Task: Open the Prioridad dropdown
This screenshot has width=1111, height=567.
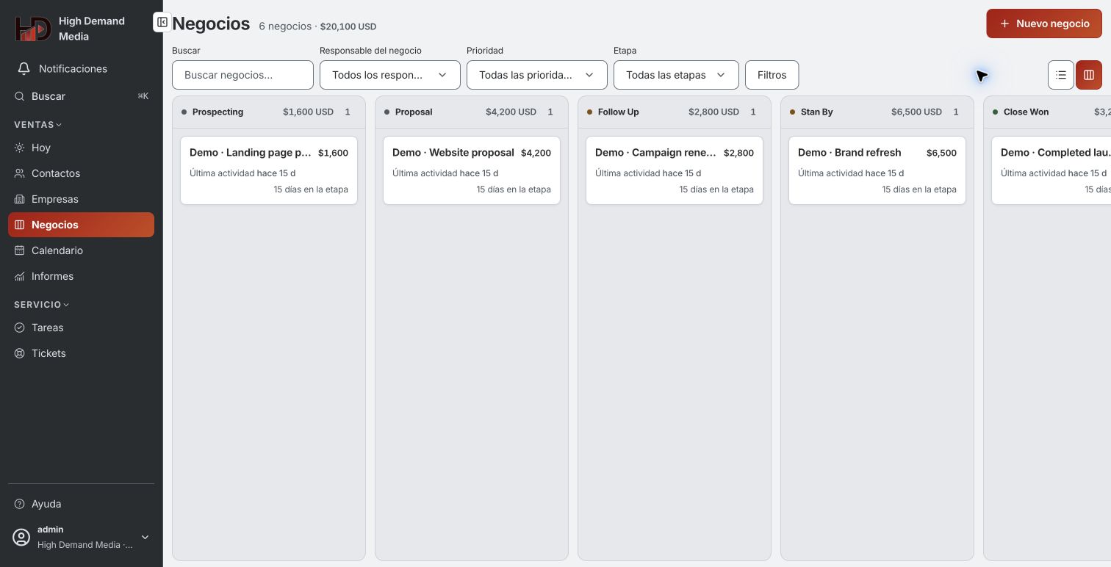Action: pos(537,75)
